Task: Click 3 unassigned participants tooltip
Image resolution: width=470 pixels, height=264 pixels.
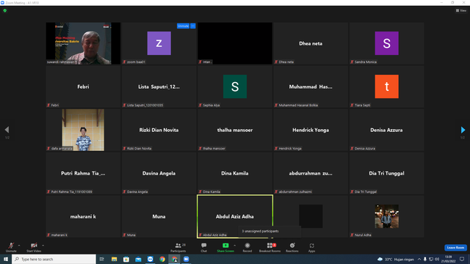Action: 270,232
